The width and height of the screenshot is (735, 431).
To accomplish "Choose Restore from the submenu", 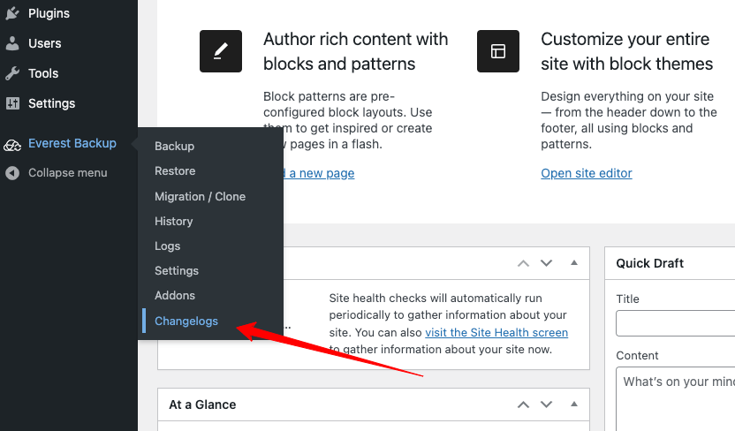I will point(175,170).
